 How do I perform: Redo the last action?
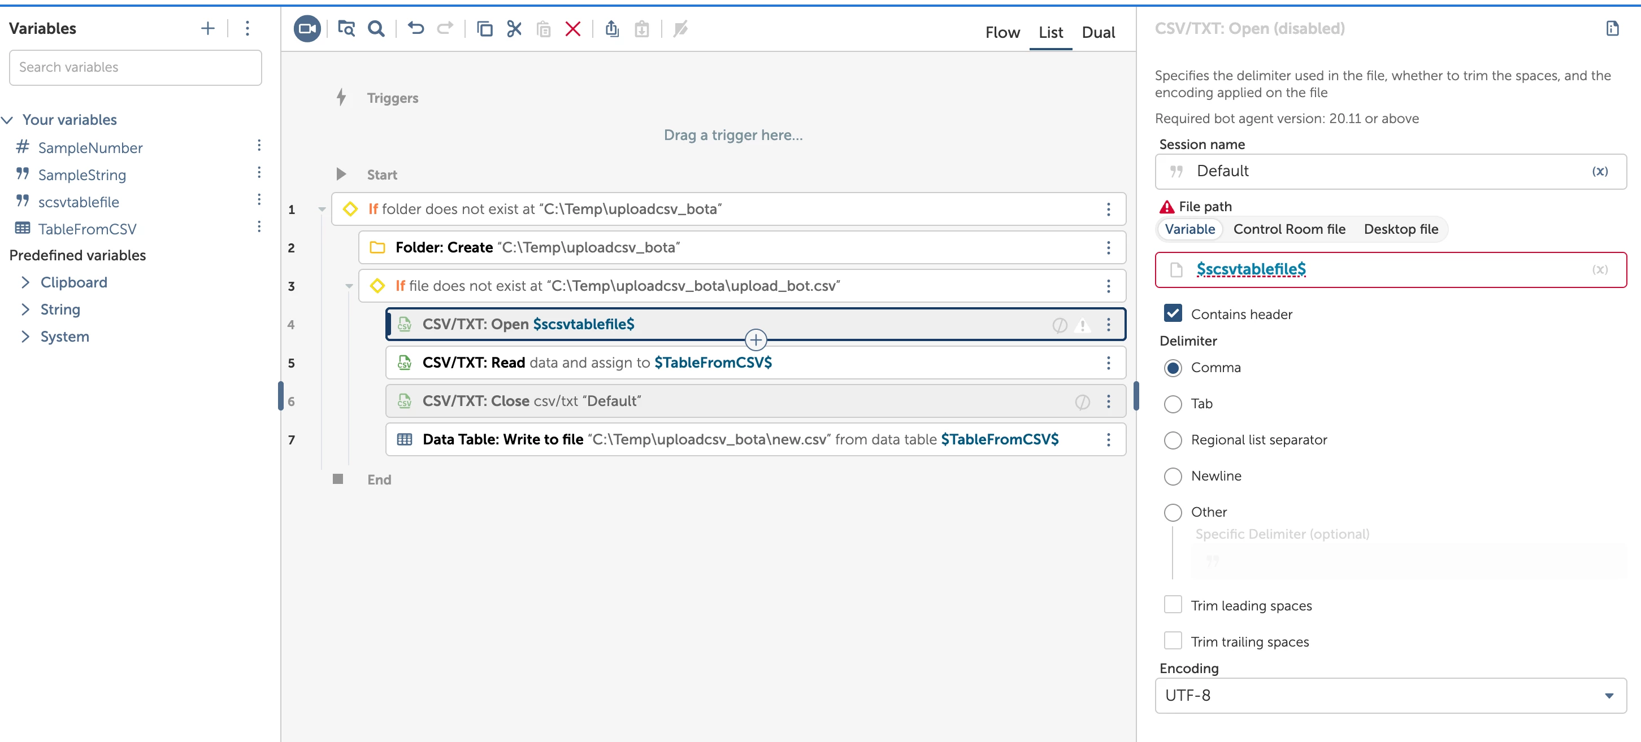445,28
